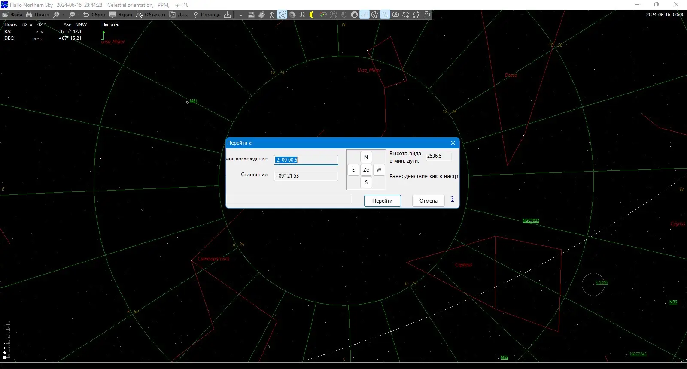Toggle the coordinate grid icon
Viewport: 687px width, 369px height.
tap(334, 15)
